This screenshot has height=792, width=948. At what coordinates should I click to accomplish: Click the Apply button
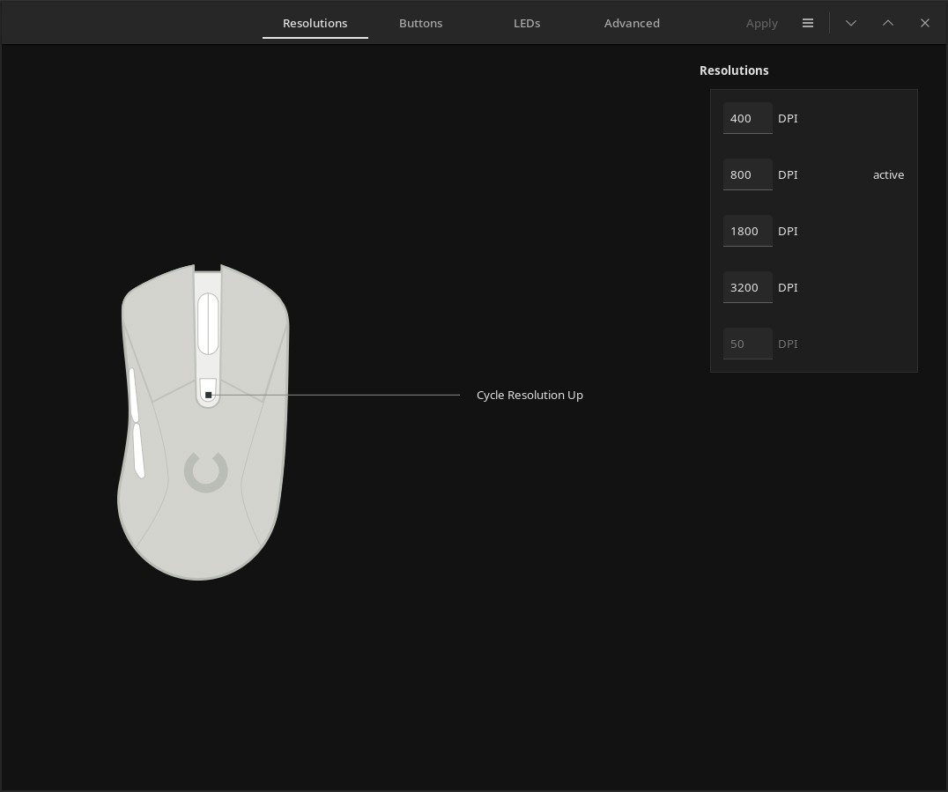pos(762,23)
